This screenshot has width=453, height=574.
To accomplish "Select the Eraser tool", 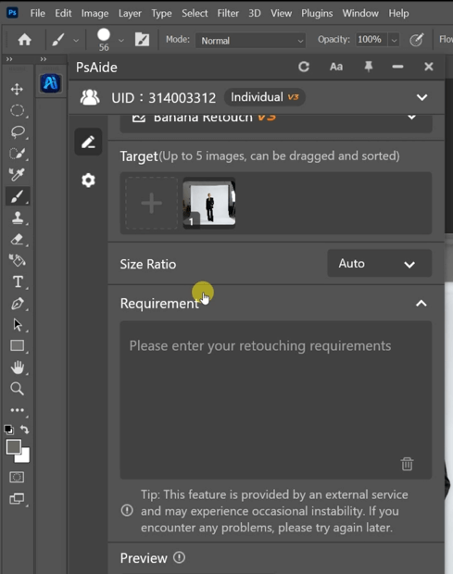I will 18,239.
